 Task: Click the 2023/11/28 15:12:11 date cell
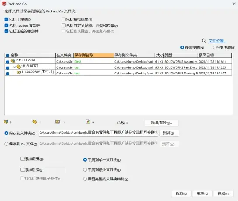[x=215, y=61]
